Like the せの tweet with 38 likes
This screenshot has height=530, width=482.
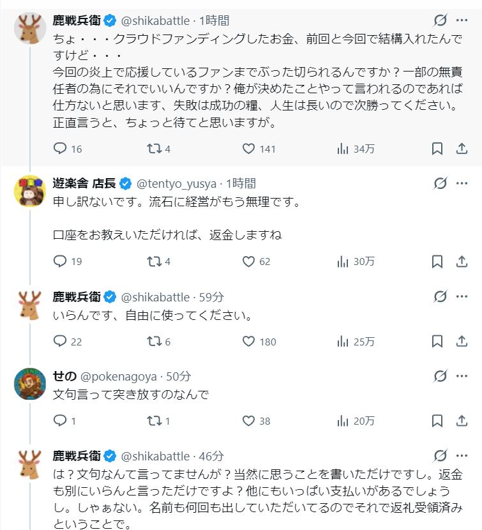tap(249, 421)
